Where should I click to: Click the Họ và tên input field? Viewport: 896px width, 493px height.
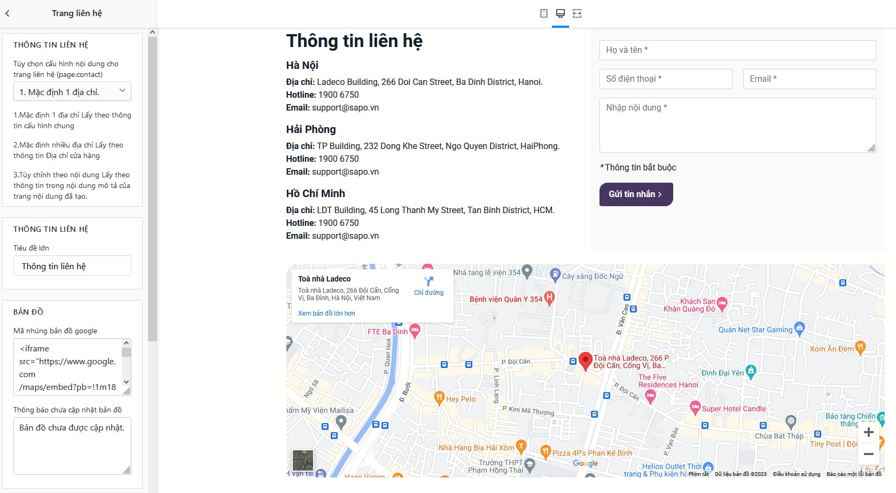click(x=737, y=50)
